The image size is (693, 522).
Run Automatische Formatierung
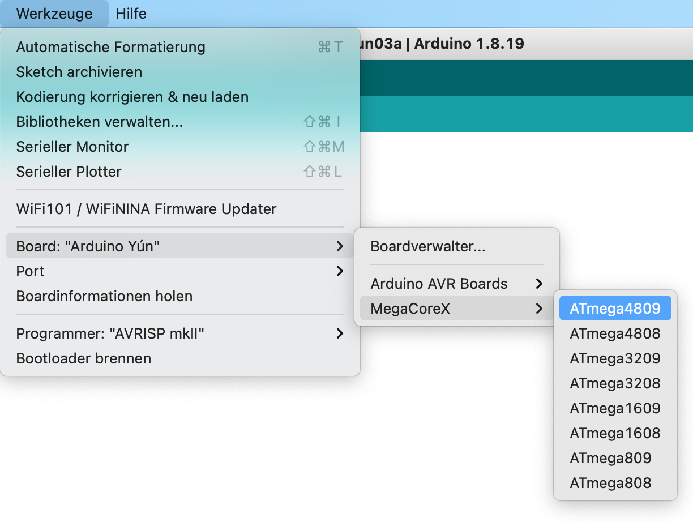[x=180, y=47]
